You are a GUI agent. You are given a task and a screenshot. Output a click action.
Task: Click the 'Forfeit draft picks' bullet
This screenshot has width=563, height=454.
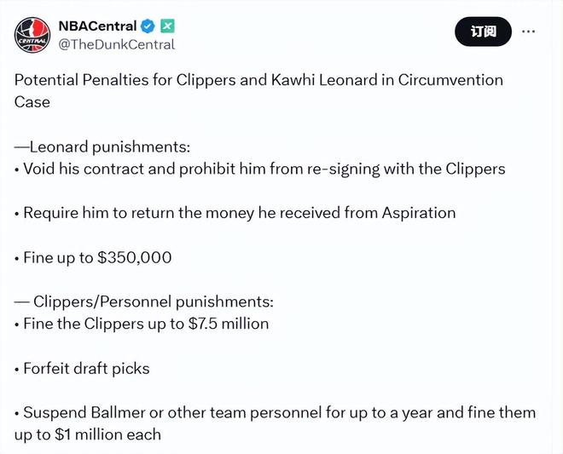click(x=82, y=368)
